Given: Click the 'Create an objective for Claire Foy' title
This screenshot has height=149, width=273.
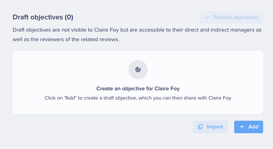Looking at the screenshot, I should pos(138,89).
